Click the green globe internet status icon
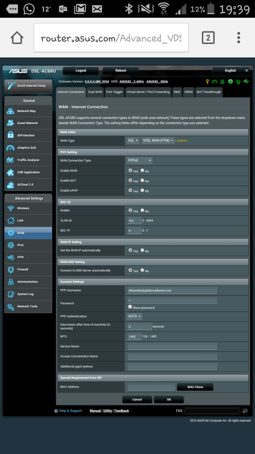Screen dimensions: 255x454 tap(230, 82)
